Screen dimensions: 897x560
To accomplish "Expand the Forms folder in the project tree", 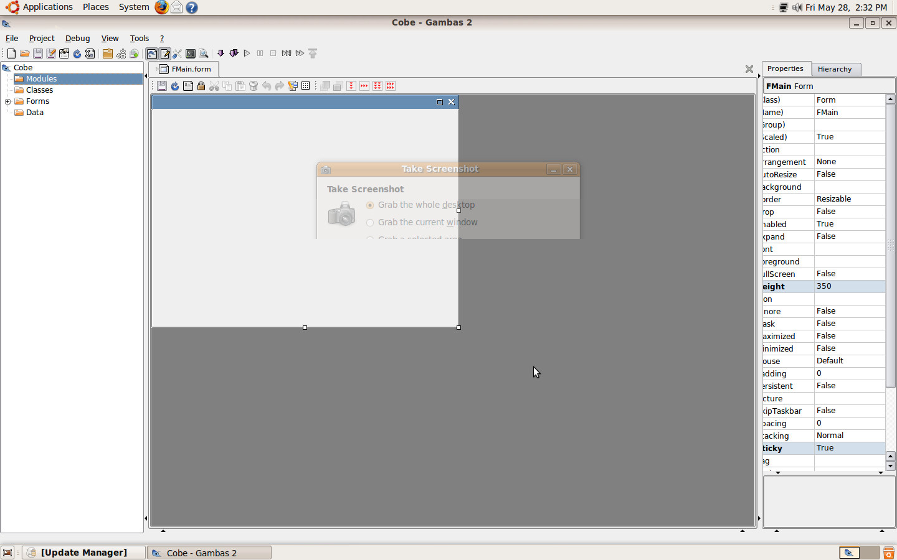I will point(7,101).
